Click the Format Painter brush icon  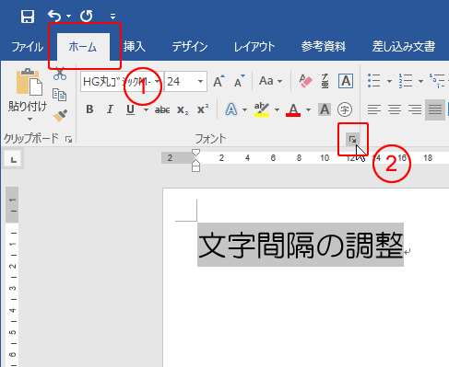click(x=60, y=116)
